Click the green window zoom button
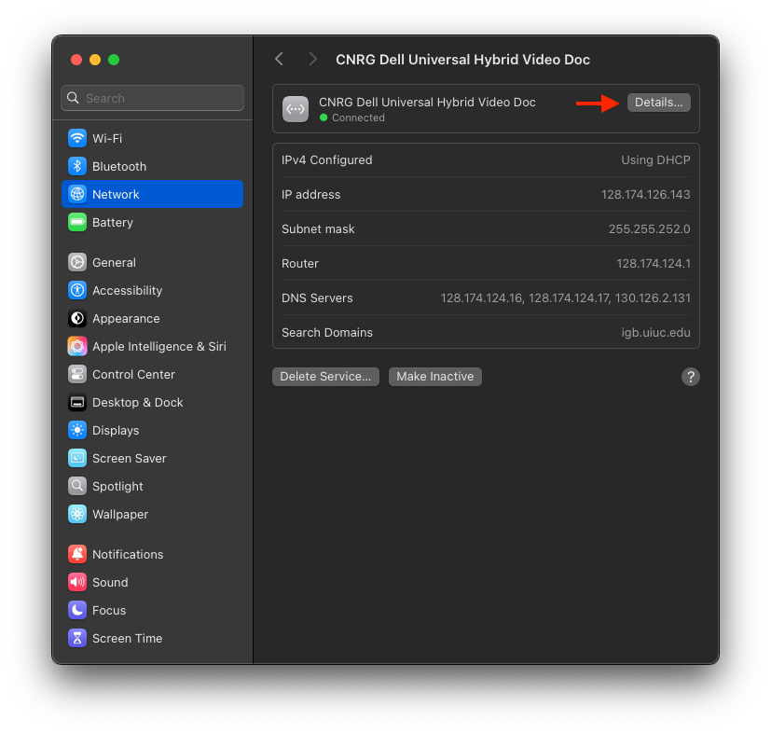The height and width of the screenshot is (733, 771). tap(114, 60)
